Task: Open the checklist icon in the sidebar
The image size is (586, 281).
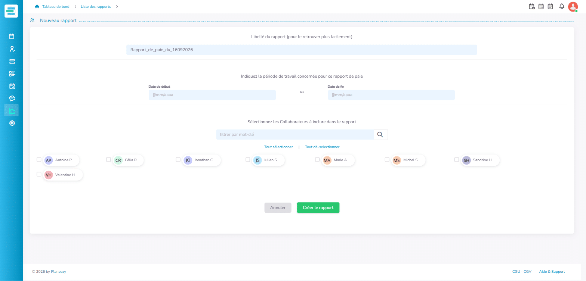Action: (12, 74)
